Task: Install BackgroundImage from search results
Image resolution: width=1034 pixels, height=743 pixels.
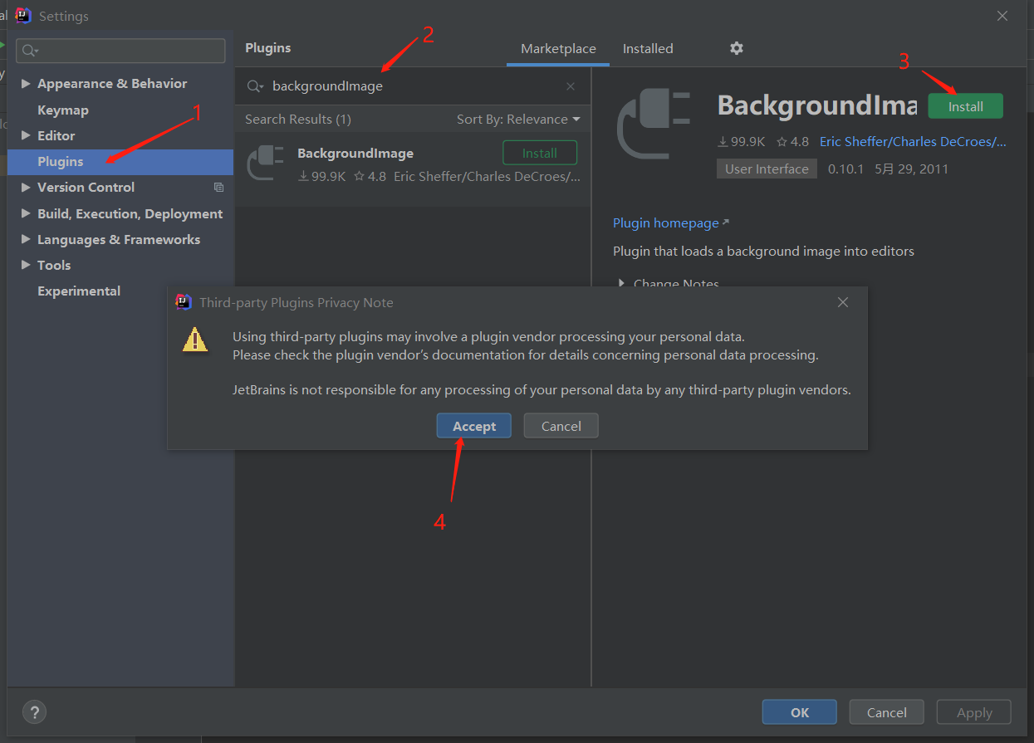Action: coord(540,154)
